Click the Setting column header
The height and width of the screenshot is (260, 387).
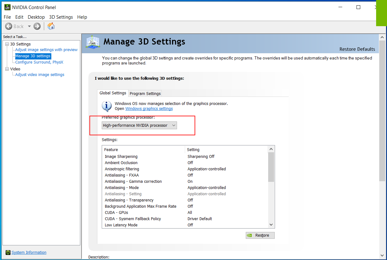tap(226, 149)
